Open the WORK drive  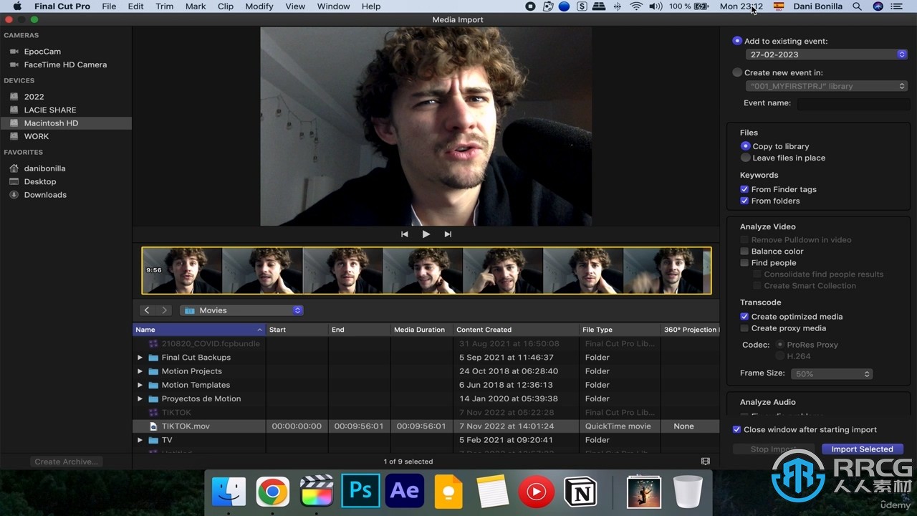pos(37,136)
